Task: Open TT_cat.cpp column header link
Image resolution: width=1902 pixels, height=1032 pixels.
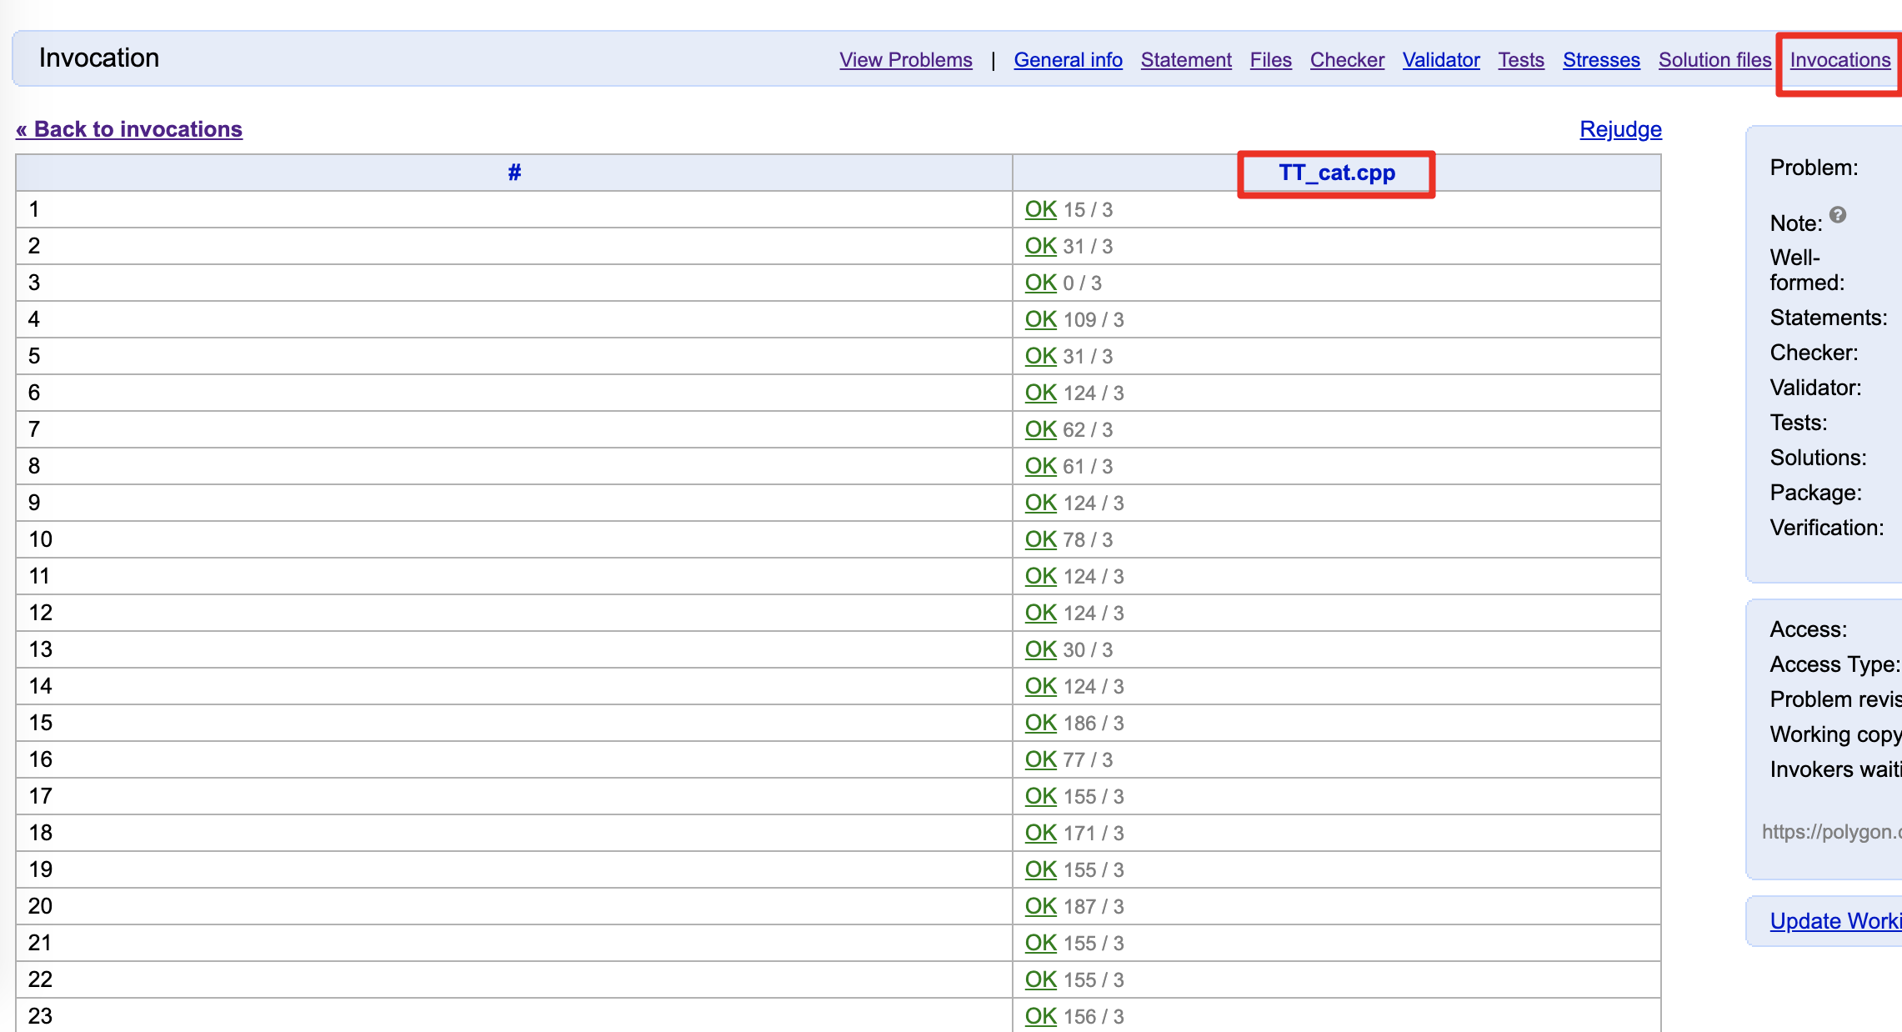Action: [1337, 173]
